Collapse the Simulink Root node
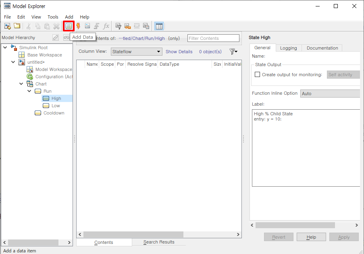The width and height of the screenshot is (364, 254). point(5,48)
